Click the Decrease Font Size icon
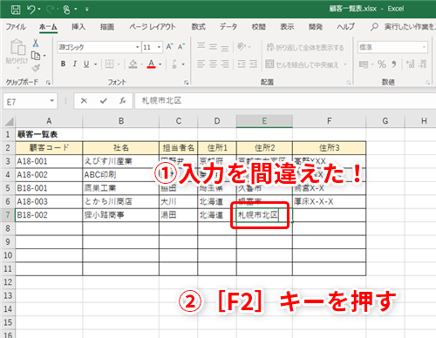This screenshot has width=436, height=338. [x=181, y=47]
